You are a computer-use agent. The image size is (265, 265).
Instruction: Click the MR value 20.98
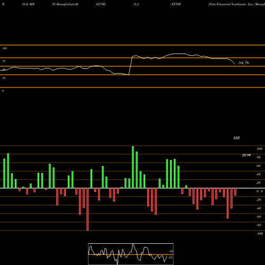tap(246, 155)
